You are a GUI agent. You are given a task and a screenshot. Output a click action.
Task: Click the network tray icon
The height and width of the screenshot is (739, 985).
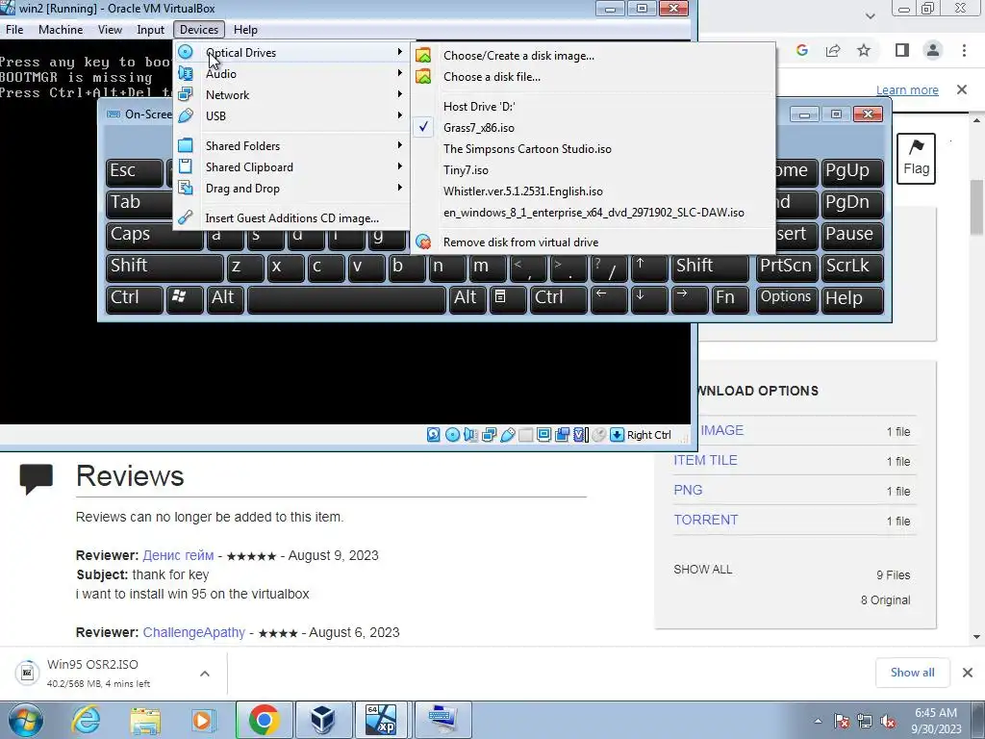click(865, 721)
